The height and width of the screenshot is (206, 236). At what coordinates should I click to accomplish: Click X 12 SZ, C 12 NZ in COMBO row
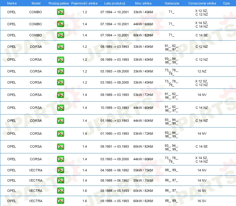pos(202,13)
